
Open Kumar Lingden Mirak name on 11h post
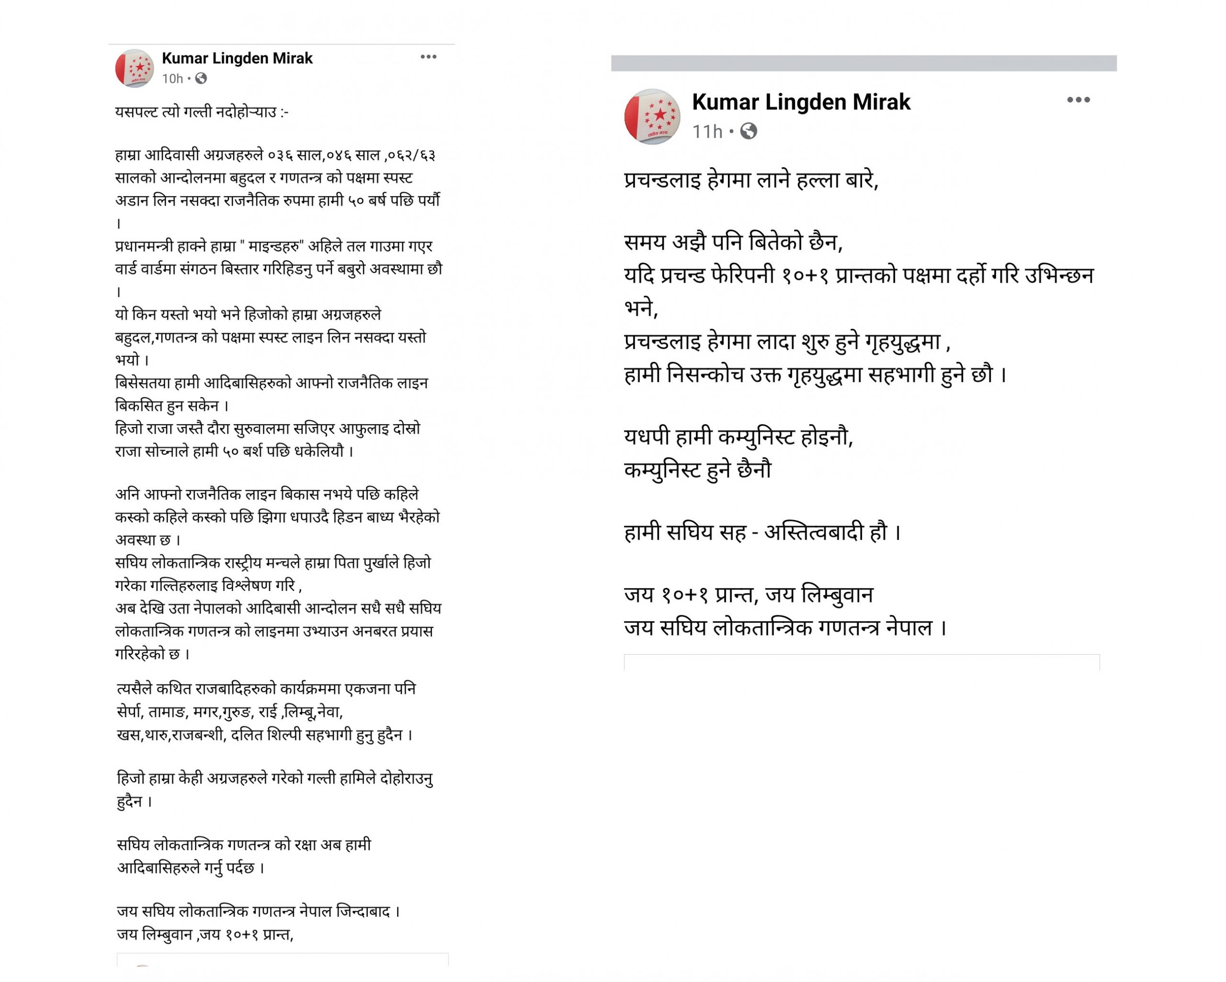click(x=801, y=102)
